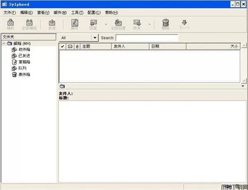
Task: Click the Search input field
Action: 147,38
